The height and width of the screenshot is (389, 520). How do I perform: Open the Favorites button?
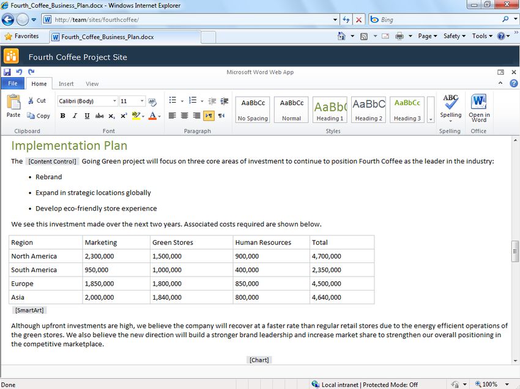point(21,36)
